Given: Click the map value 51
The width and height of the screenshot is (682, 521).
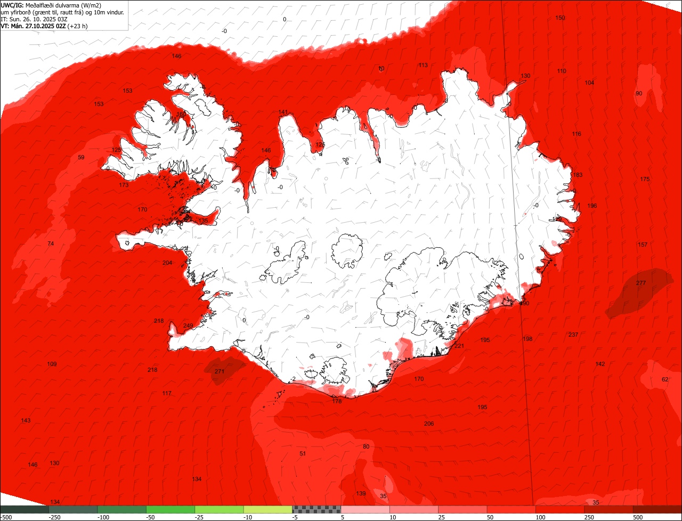Looking at the screenshot, I should [303, 453].
